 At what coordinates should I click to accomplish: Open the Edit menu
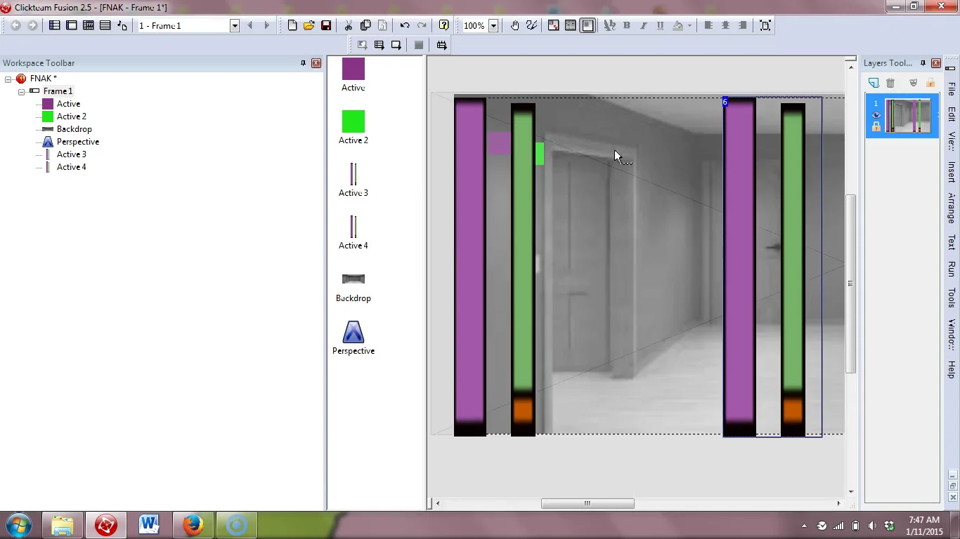click(952, 114)
